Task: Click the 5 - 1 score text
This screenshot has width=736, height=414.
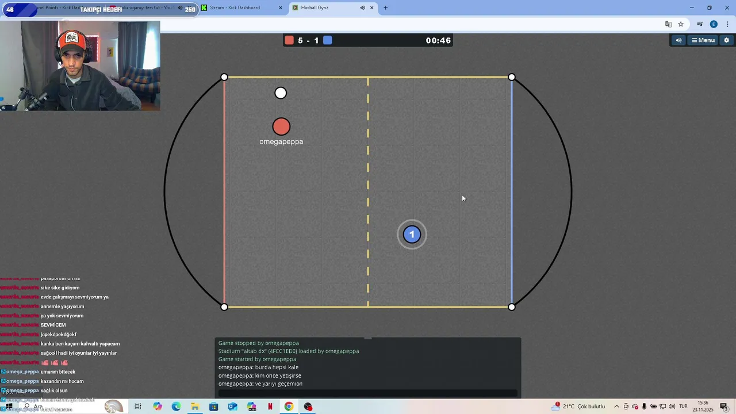Action: click(308, 40)
